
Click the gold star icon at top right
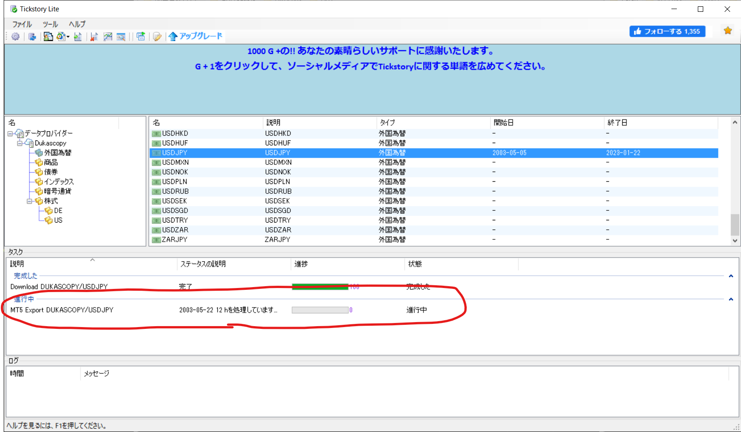(x=728, y=30)
